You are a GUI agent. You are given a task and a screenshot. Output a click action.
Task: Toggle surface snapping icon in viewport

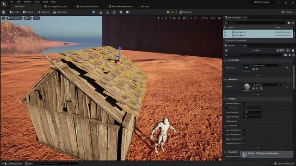(x=179, y=18)
